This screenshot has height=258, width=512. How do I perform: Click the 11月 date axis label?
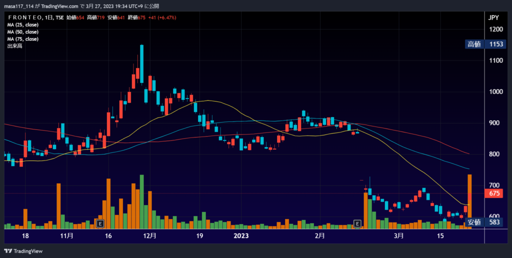pyautogui.click(x=67, y=236)
